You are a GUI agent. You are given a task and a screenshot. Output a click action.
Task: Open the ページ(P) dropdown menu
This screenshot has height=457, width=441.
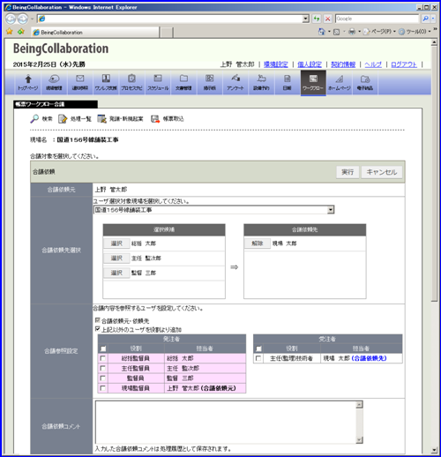pos(379,32)
